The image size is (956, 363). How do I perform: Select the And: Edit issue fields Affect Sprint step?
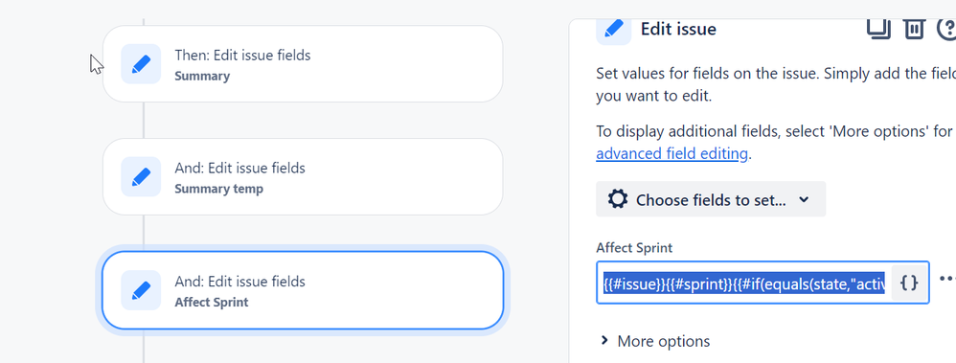click(x=303, y=290)
